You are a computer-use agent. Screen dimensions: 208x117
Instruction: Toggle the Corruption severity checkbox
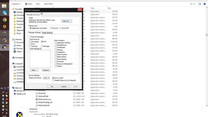[30, 42]
